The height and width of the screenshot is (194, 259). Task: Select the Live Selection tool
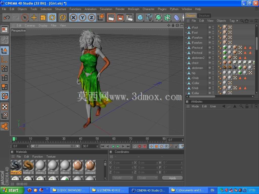25,17
